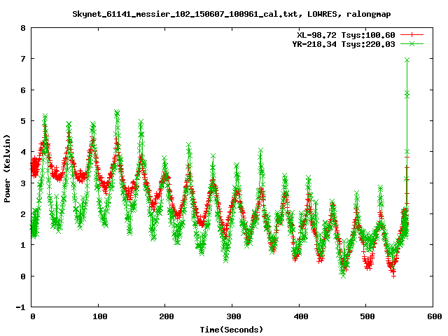Click the green spike top near 7 Kelvin

(407, 60)
